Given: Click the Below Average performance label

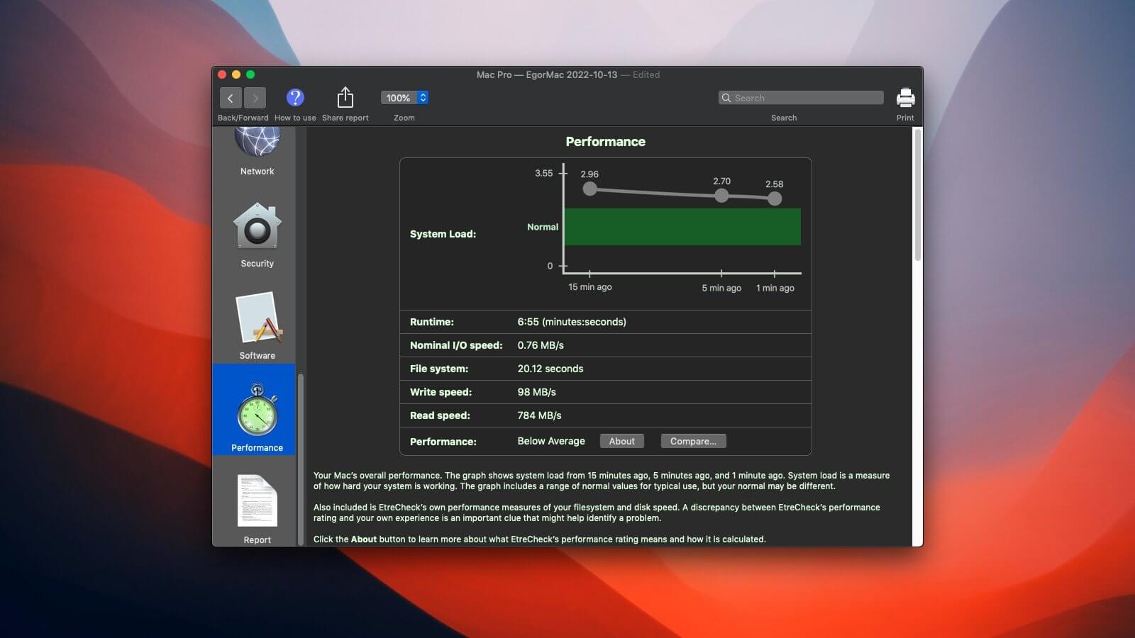Looking at the screenshot, I should click(x=550, y=440).
